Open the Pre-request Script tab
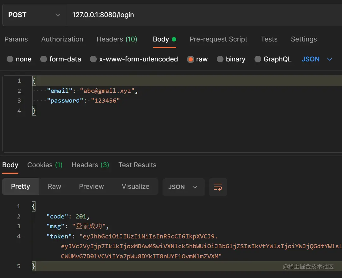This screenshot has width=342, height=278. pyautogui.click(x=218, y=39)
